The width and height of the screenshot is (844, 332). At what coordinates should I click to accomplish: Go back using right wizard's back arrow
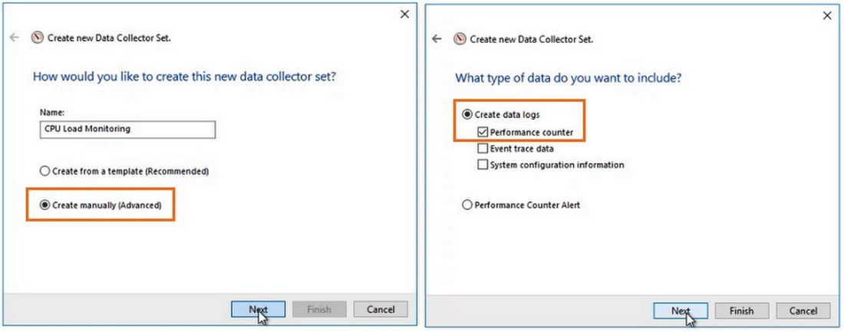(x=437, y=39)
